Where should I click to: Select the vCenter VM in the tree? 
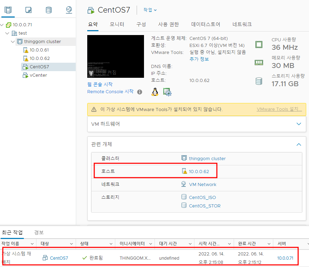(x=38, y=75)
